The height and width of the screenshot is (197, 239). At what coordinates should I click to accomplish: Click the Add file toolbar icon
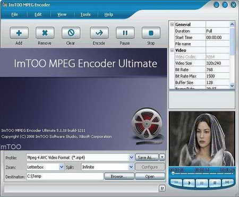click(19, 33)
